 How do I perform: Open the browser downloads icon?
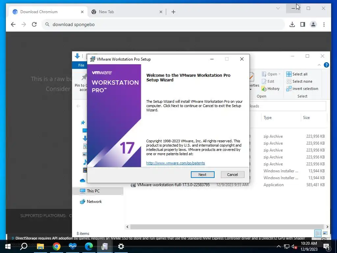coord(292,24)
